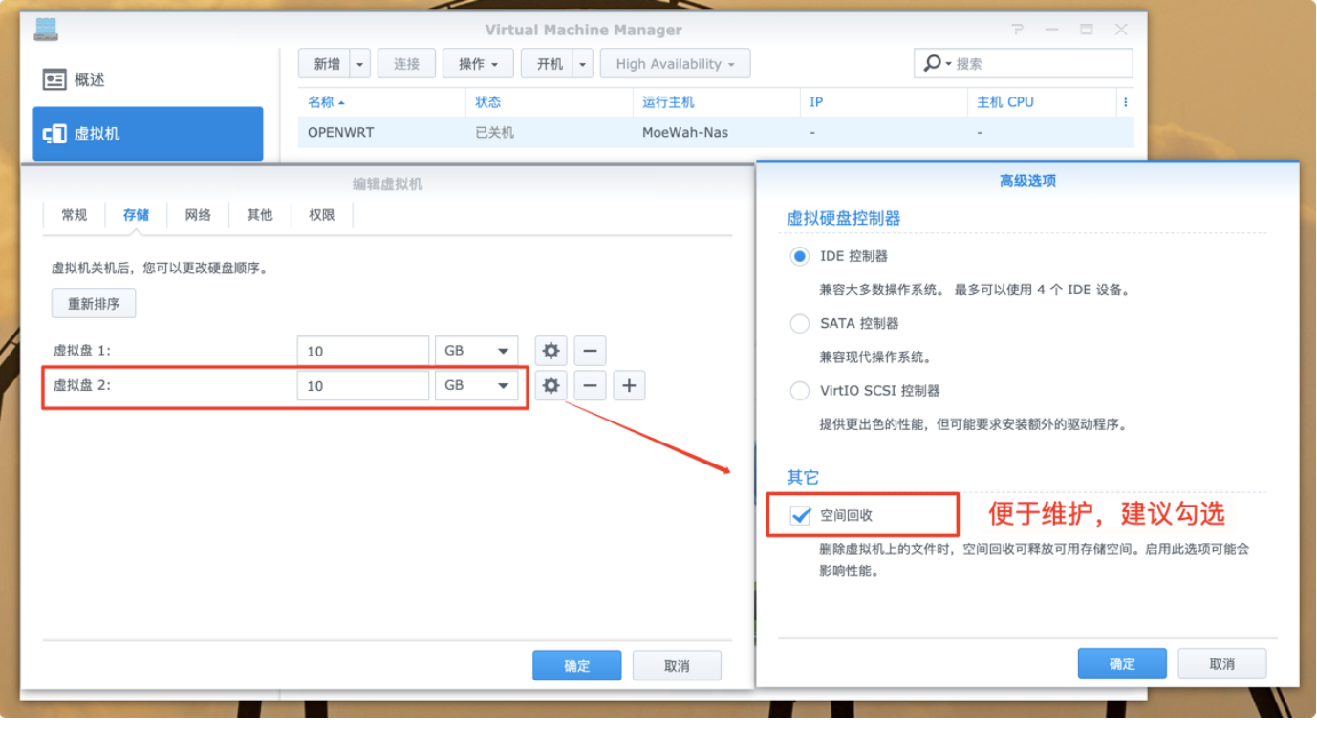Viewport: 1317px width, 734px height.
Task: Open gear settings for virtual disk 2
Action: point(551,385)
